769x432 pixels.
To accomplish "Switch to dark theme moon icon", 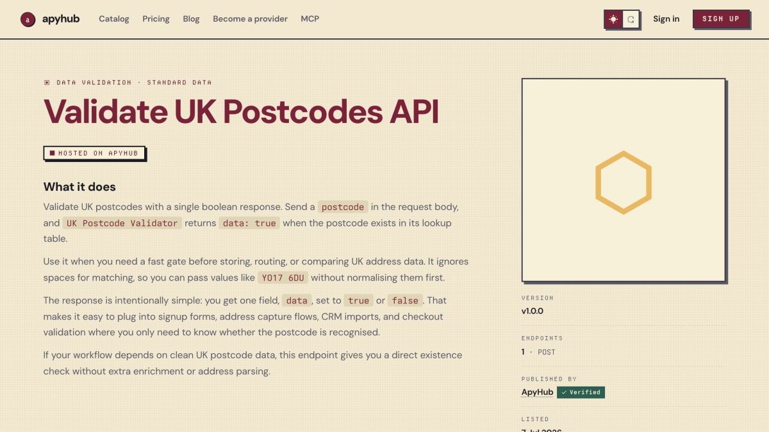I will pyautogui.click(x=631, y=19).
